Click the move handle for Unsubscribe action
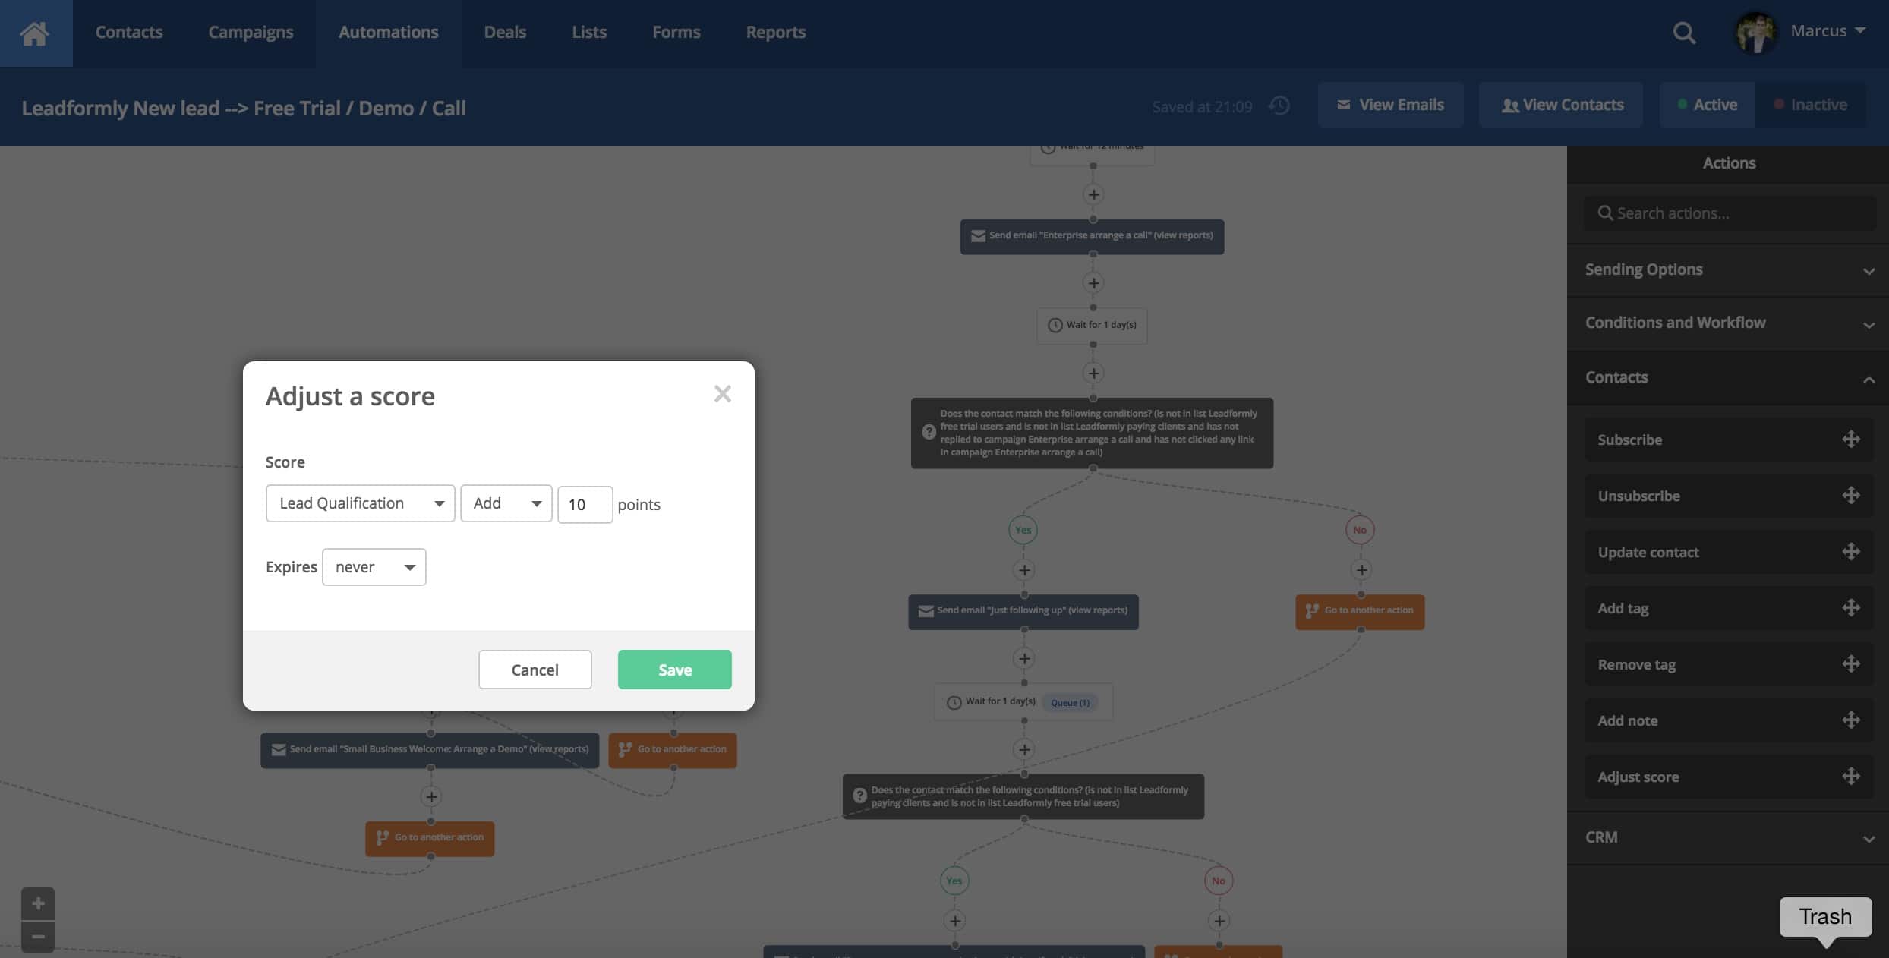1889x958 pixels. (1850, 496)
